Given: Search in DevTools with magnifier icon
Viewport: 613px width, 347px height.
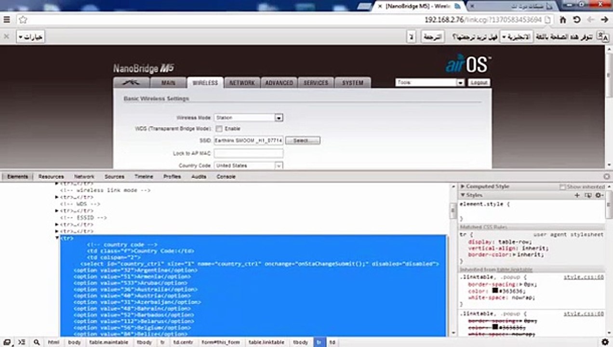Looking at the screenshot, I should point(36,342).
